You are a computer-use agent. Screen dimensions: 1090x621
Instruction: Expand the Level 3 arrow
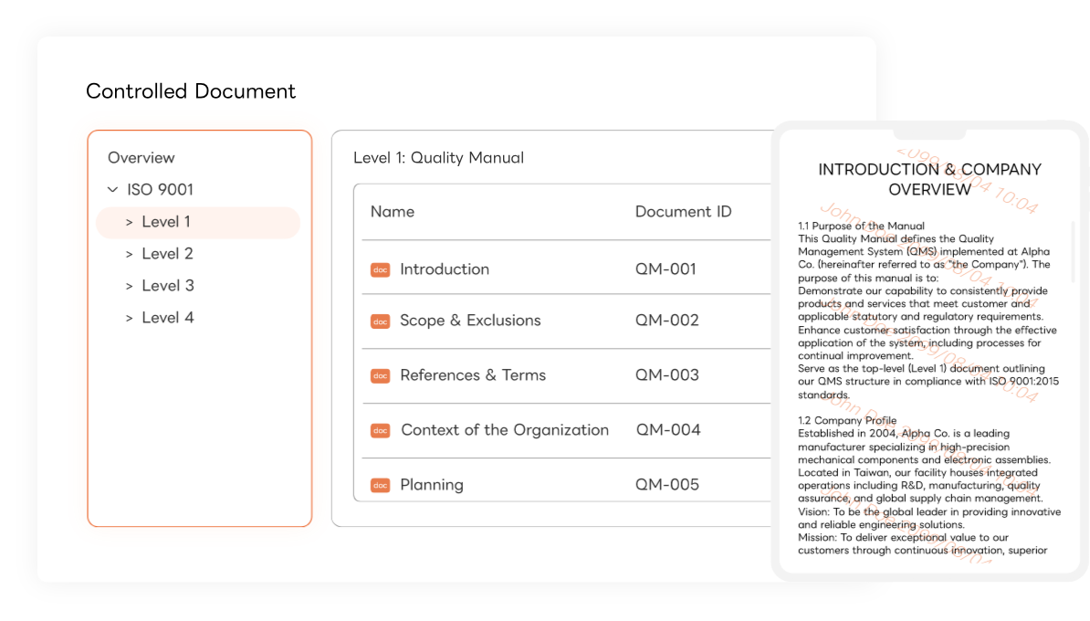click(129, 286)
